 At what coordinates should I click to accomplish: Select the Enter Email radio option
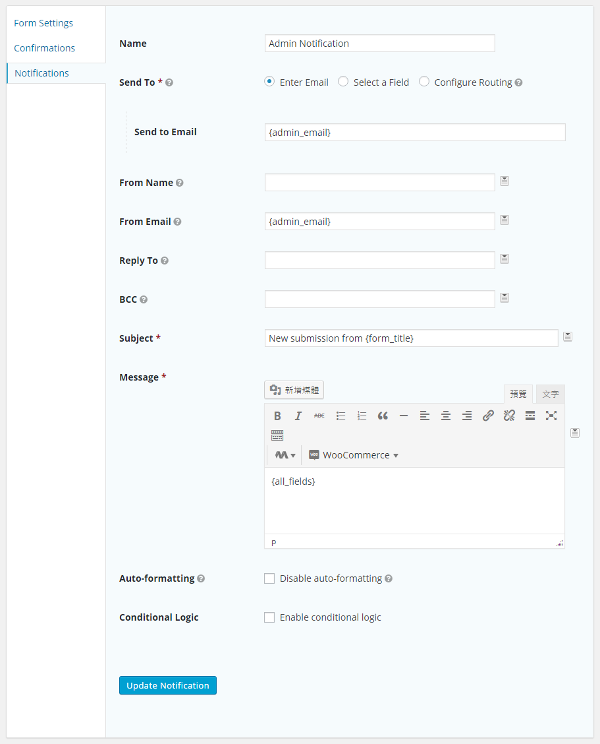pyautogui.click(x=269, y=82)
